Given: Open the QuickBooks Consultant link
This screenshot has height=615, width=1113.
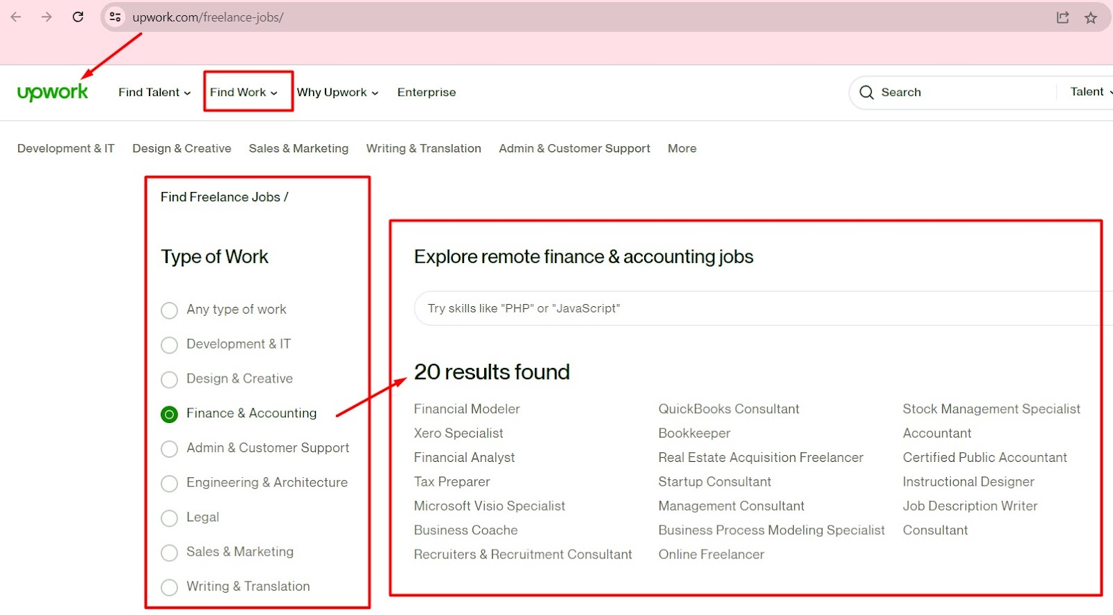Looking at the screenshot, I should click(728, 409).
